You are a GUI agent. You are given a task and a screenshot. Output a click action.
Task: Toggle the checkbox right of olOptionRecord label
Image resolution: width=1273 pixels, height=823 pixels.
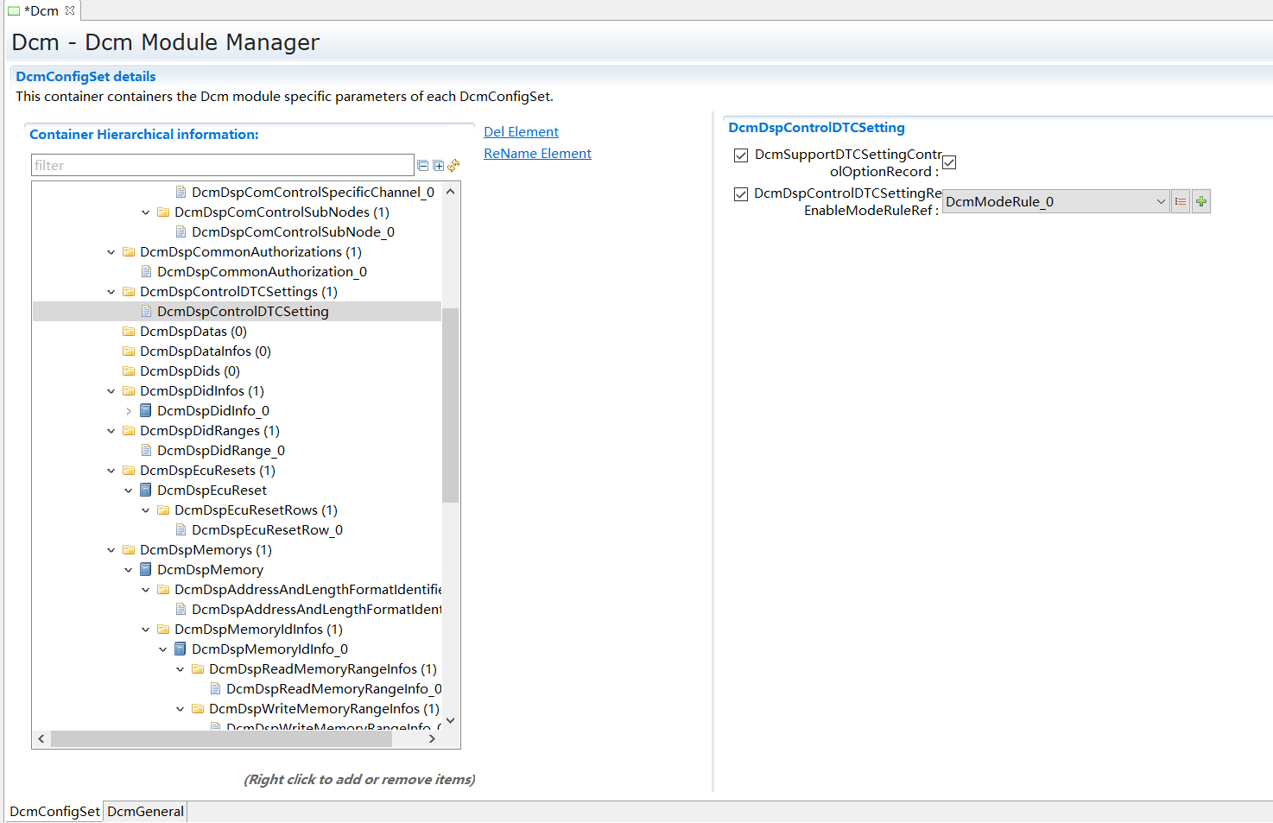(948, 161)
